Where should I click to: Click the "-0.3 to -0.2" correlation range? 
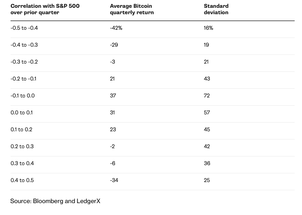coord(23,62)
